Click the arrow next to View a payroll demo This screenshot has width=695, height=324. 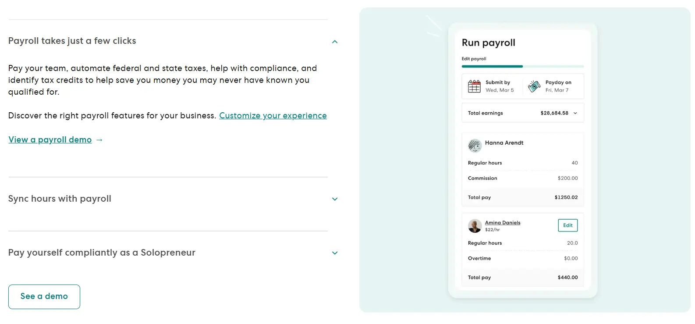(x=99, y=140)
